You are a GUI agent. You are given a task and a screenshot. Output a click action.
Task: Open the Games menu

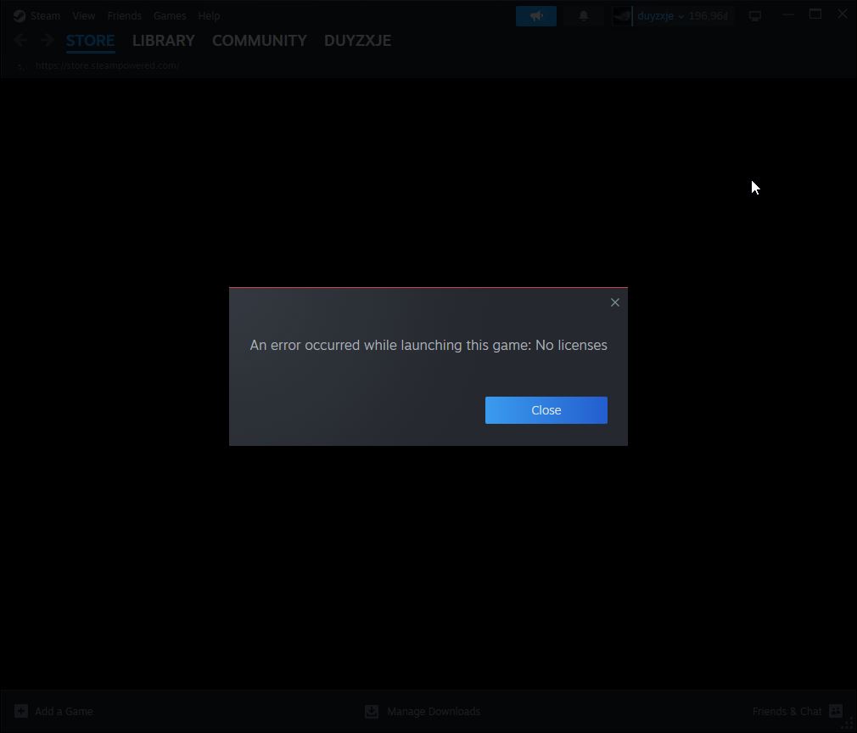coord(170,16)
